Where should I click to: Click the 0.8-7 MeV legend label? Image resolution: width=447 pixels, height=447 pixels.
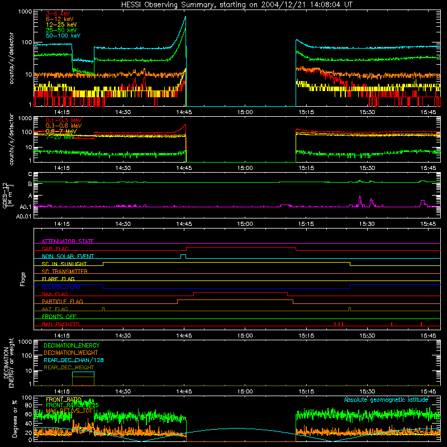click(x=61, y=131)
